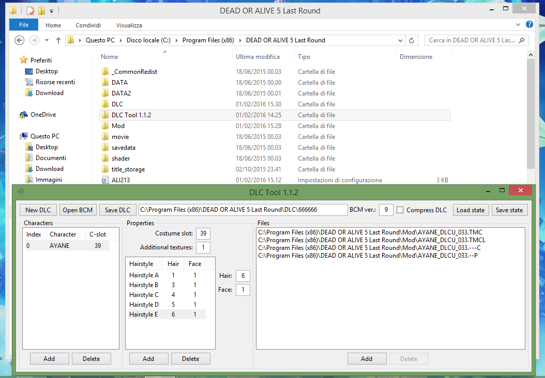Click the DLC path input field
Image resolution: width=545 pixels, height=378 pixels.
coord(243,210)
